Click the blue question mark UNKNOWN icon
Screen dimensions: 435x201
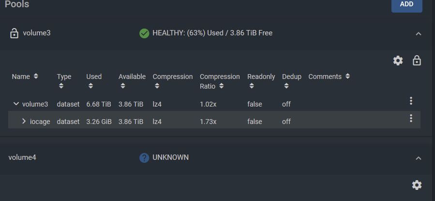coord(144,158)
